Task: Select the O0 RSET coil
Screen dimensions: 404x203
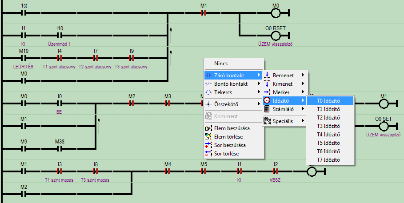Action: pyautogui.click(x=277, y=36)
